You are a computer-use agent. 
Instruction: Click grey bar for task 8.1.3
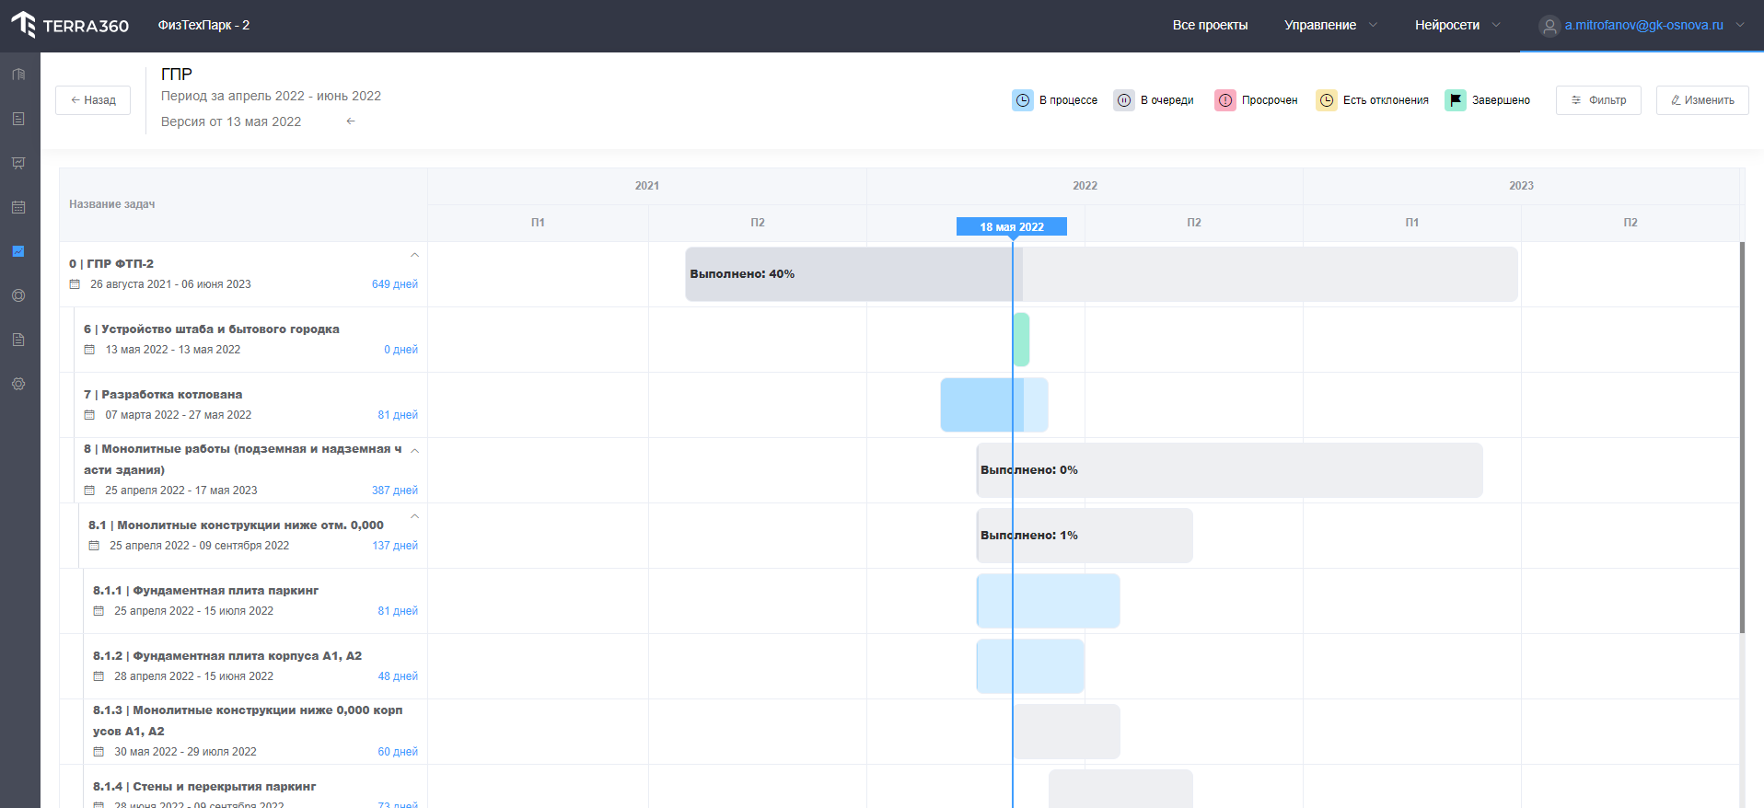(1066, 732)
